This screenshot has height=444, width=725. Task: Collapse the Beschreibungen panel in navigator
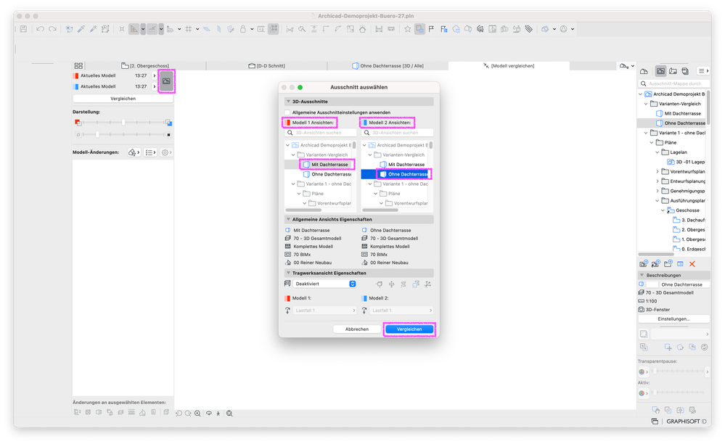click(642, 275)
